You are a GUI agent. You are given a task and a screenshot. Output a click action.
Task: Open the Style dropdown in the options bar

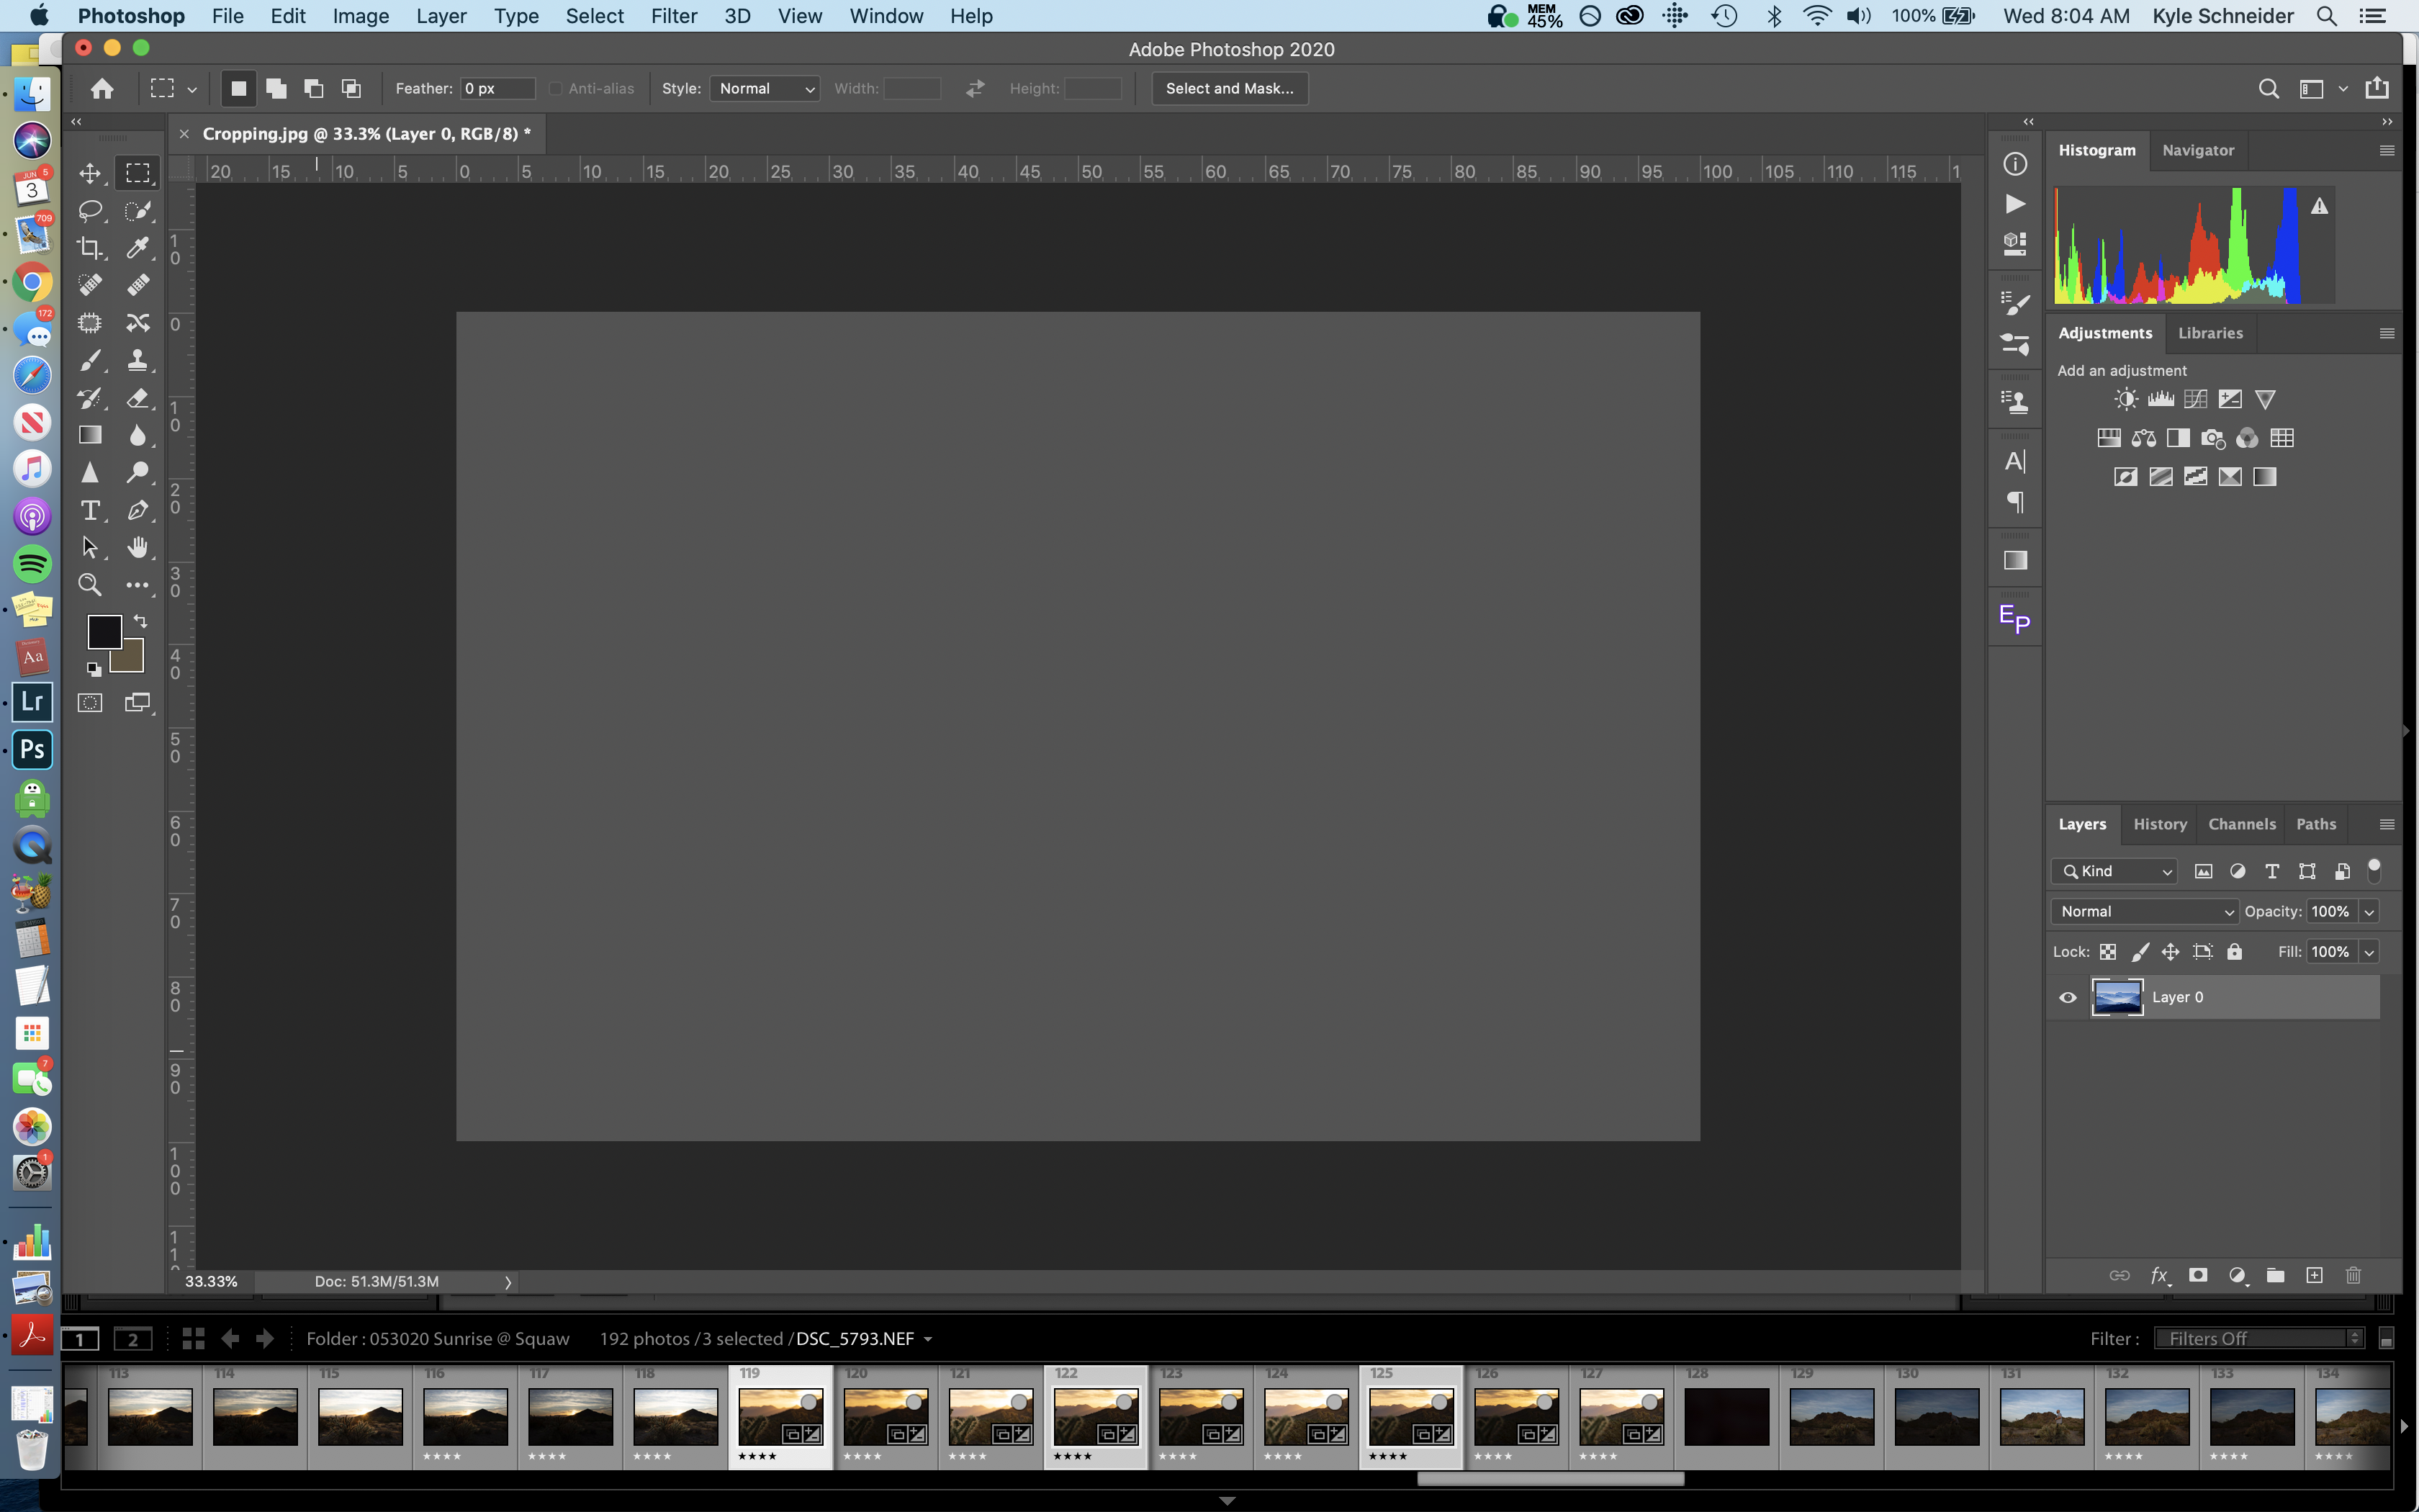coord(765,88)
